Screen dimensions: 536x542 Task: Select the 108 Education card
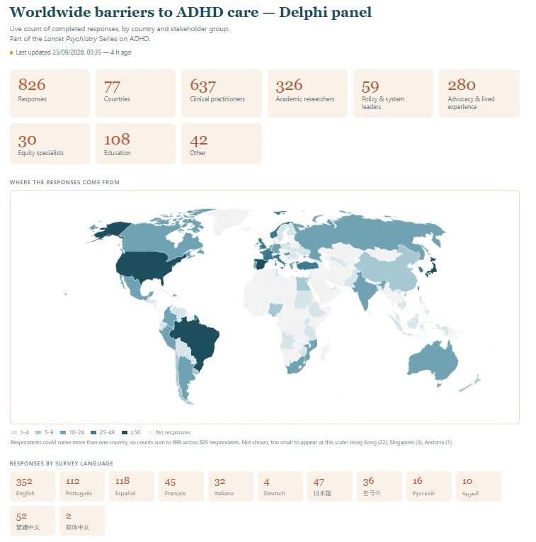pos(135,144)
